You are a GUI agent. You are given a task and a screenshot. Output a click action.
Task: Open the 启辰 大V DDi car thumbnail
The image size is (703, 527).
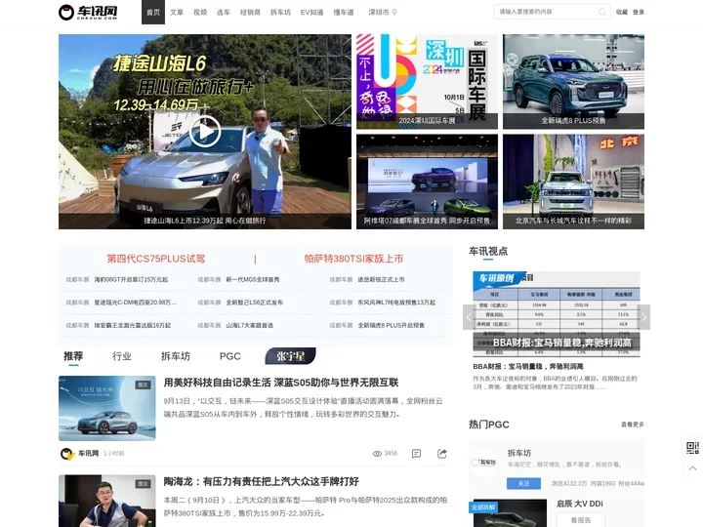(510, 513)
